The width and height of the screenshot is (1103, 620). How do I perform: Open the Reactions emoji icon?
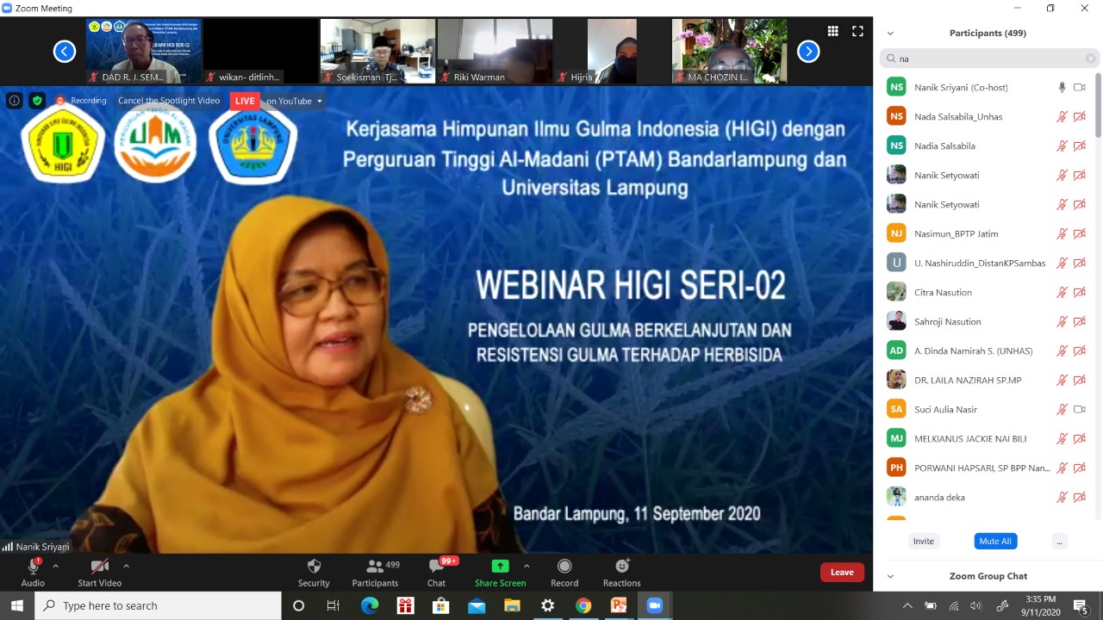point(621,567)
